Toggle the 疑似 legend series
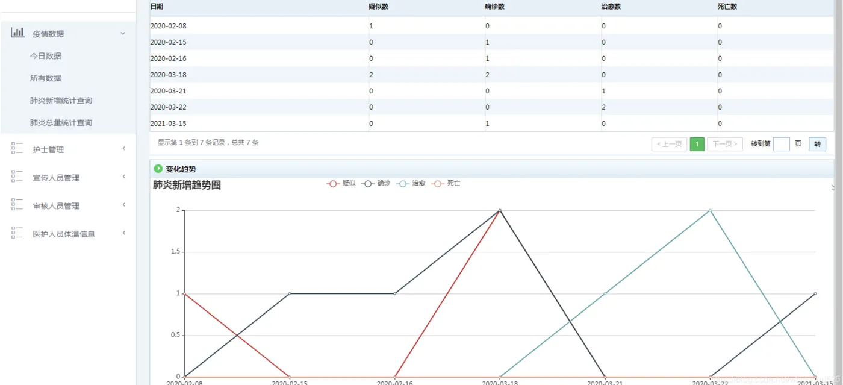843x385 pixels. (x=341, y=183)
